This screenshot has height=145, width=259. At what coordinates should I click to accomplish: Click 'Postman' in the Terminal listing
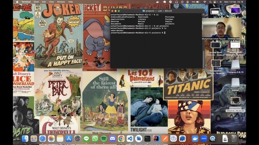tap(169, 19)
